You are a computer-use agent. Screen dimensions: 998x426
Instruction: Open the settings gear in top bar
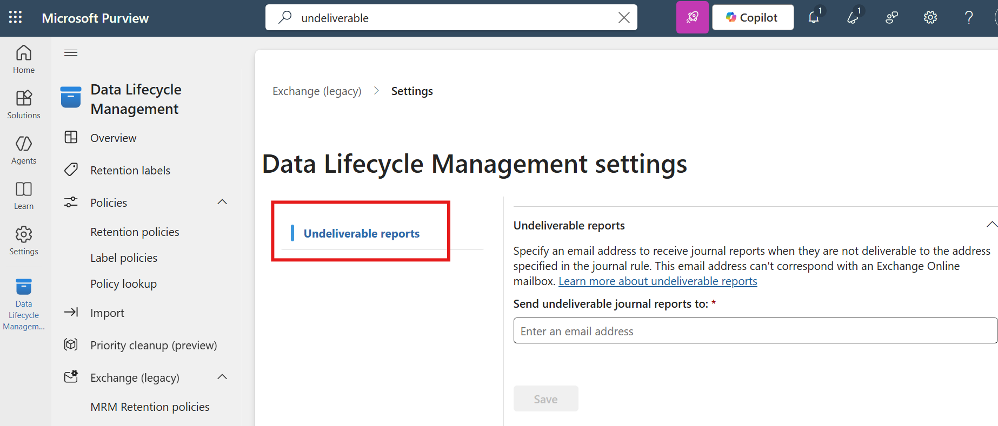click(x=930, y=18)
